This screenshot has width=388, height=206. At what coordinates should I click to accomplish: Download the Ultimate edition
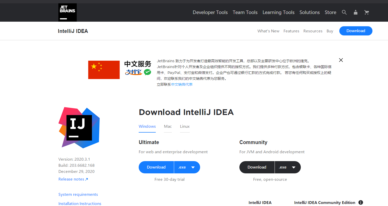tap(156, 167)
